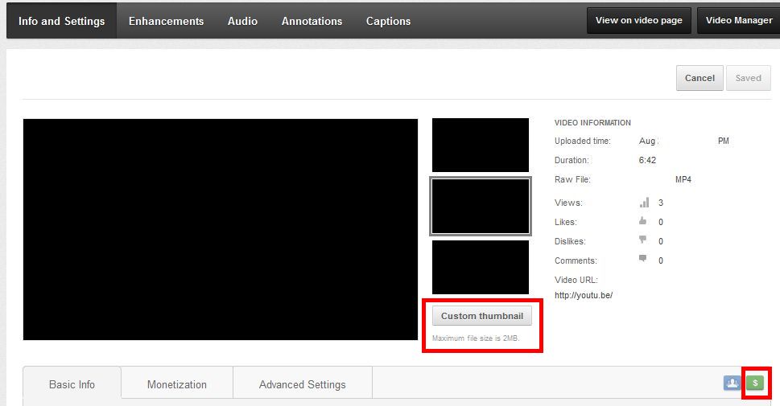
Task: Switch to the Enhancements tab
Action: tap(166, 21)
